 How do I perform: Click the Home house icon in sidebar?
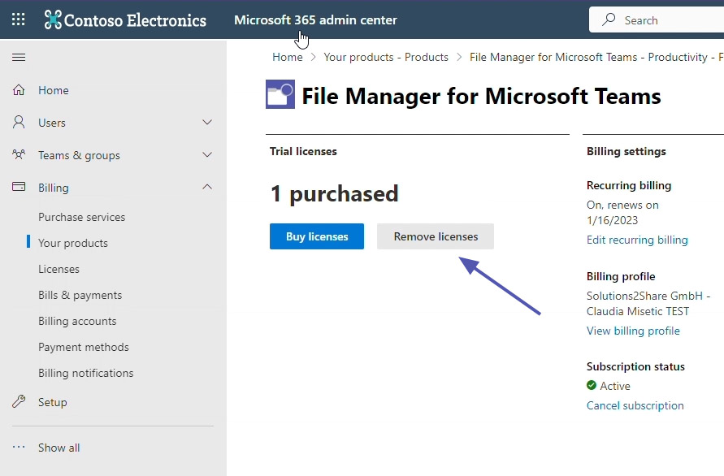(x=19, y=89)
